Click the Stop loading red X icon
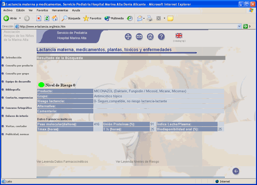The width and height of the screenshot is (257, 185). (x=39, y=18)
